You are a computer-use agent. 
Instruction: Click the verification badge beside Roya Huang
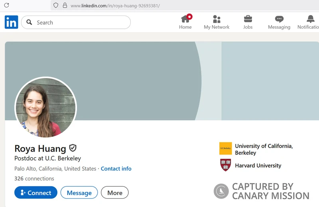pyautogui.click(x=73, y=148)
